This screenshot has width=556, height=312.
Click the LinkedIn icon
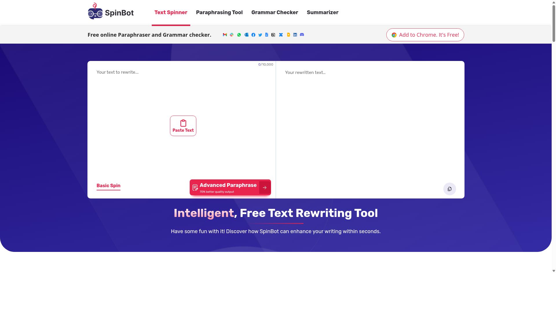[295, 35]
